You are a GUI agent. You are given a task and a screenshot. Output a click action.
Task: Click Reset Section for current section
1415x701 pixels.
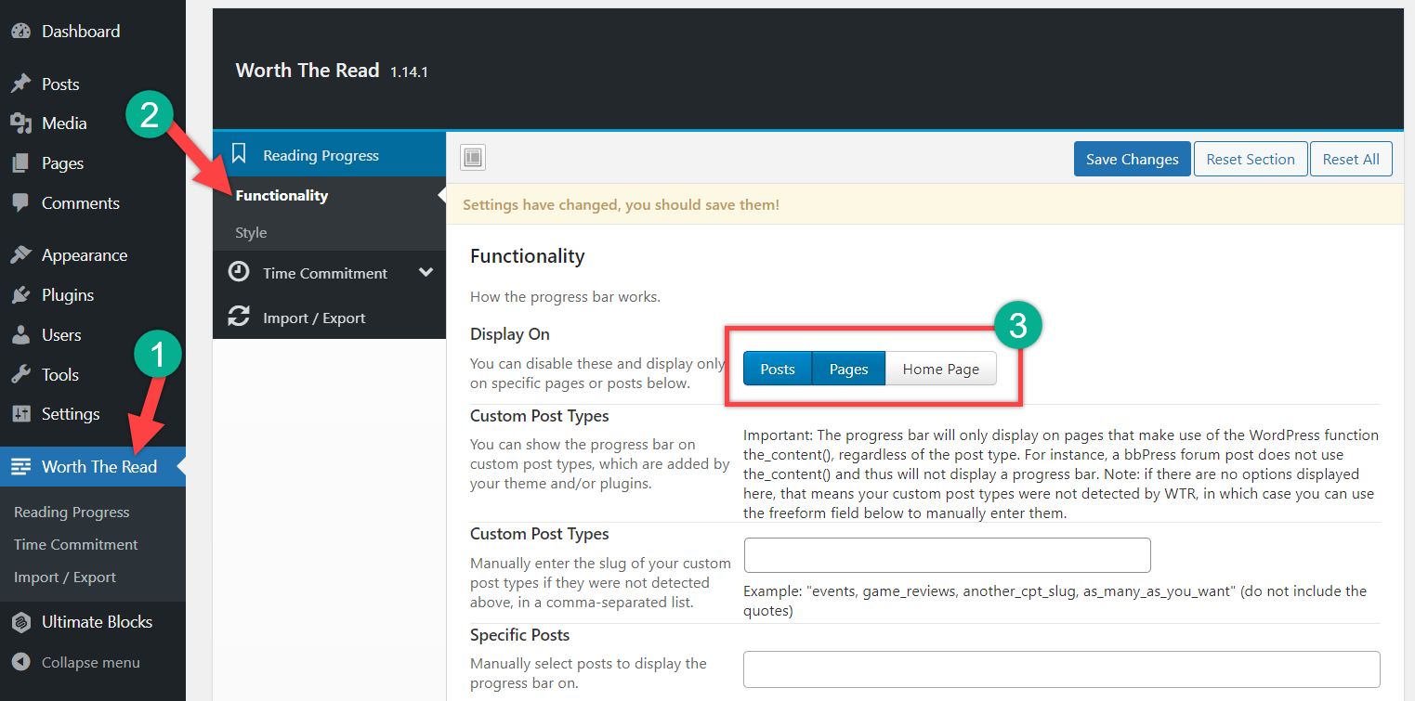tap(1251, 158)
